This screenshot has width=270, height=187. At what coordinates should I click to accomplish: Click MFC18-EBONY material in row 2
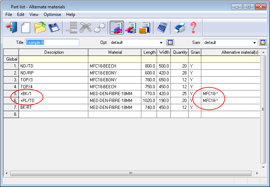[x=115, y=73]
